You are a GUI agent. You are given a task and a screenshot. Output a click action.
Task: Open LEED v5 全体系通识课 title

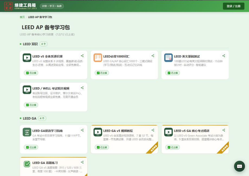click(47, 56)
